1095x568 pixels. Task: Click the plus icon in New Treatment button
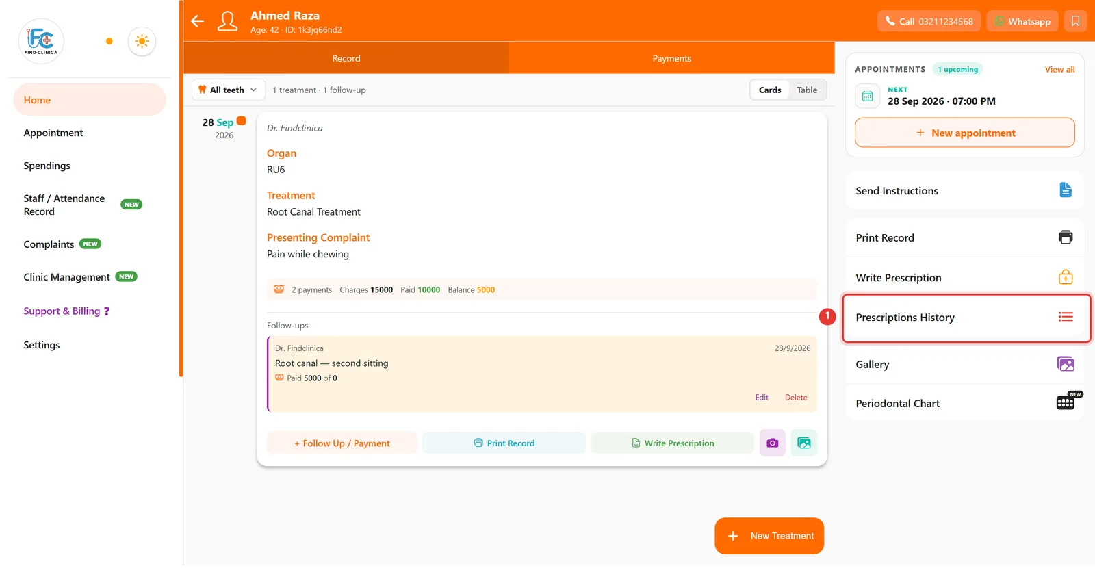click(x=733, y=536)
